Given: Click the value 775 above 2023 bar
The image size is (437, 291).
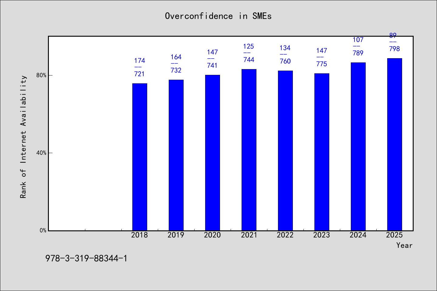Looking at the screenshot, I should (x=322, y=64).
